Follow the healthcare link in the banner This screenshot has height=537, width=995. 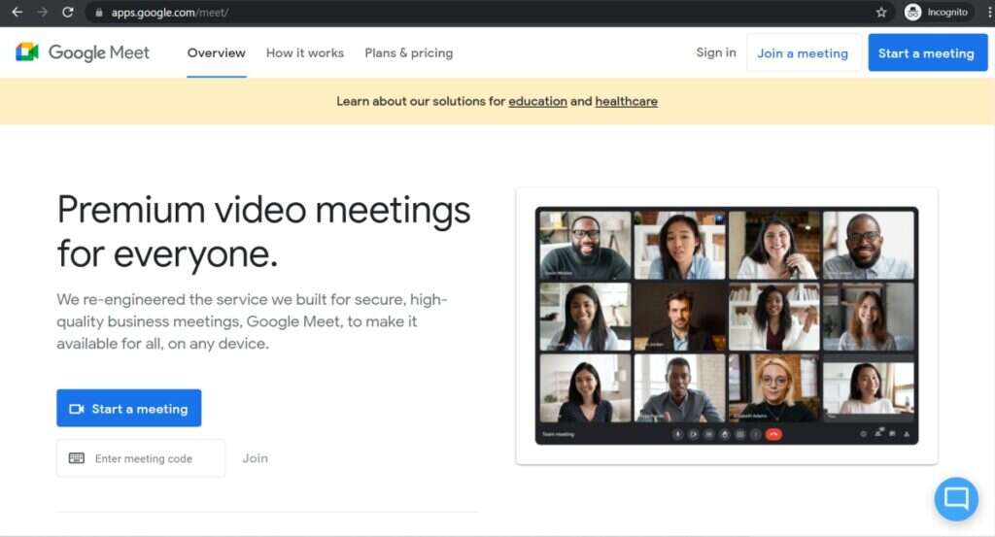coord(627,101)
